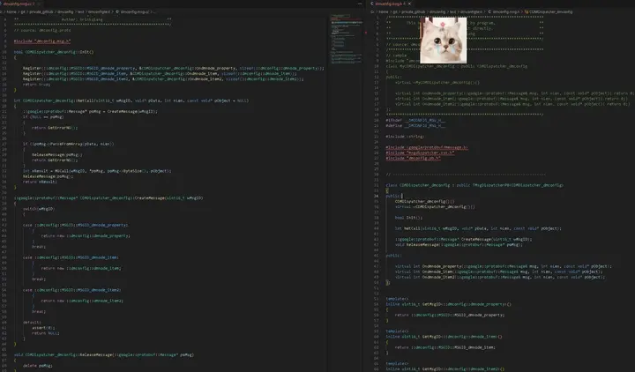Activate the dmconfig.msg.h tab in right pane
Viewport: 635px width, 372px height.
click(x=390, y=4)
